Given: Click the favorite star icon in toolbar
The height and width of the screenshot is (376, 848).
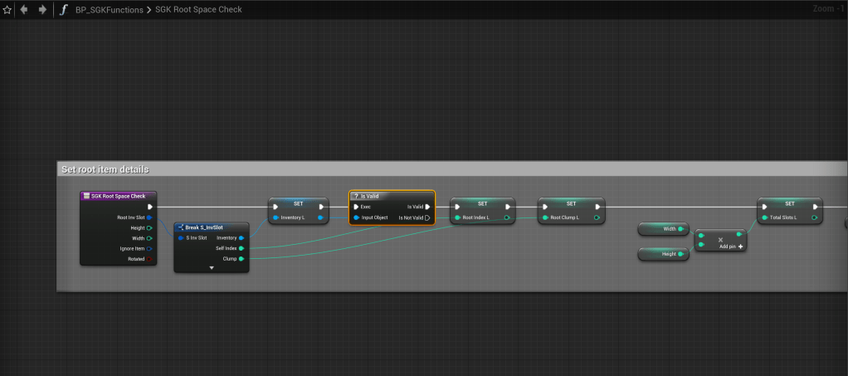Looking at the screenshot, I should (7, 10).
